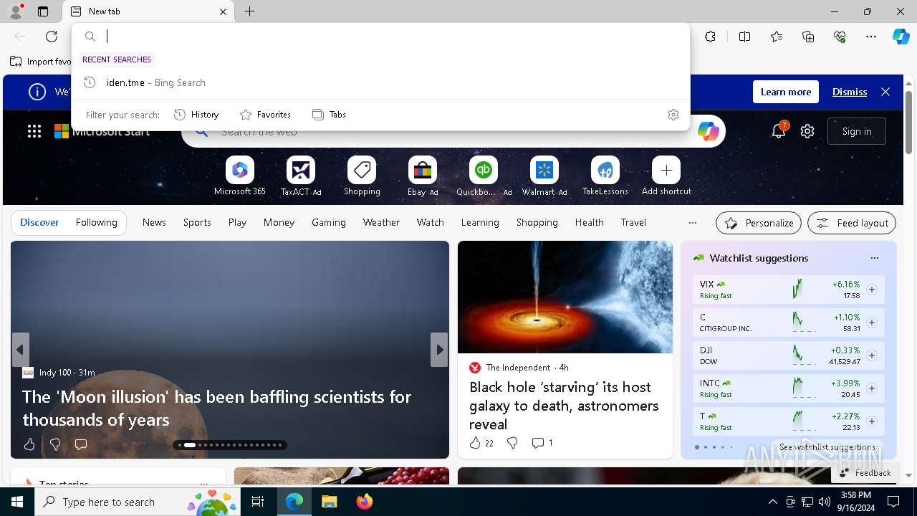Click the Learn more button

(786, 92)
